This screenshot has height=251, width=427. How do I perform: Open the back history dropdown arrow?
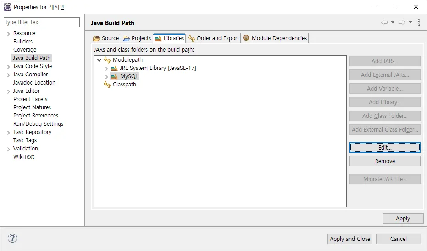coord(393,22)
